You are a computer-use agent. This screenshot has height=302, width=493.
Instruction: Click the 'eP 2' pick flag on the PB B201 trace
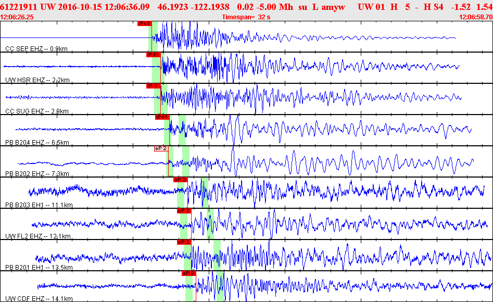tap(184, 242)
